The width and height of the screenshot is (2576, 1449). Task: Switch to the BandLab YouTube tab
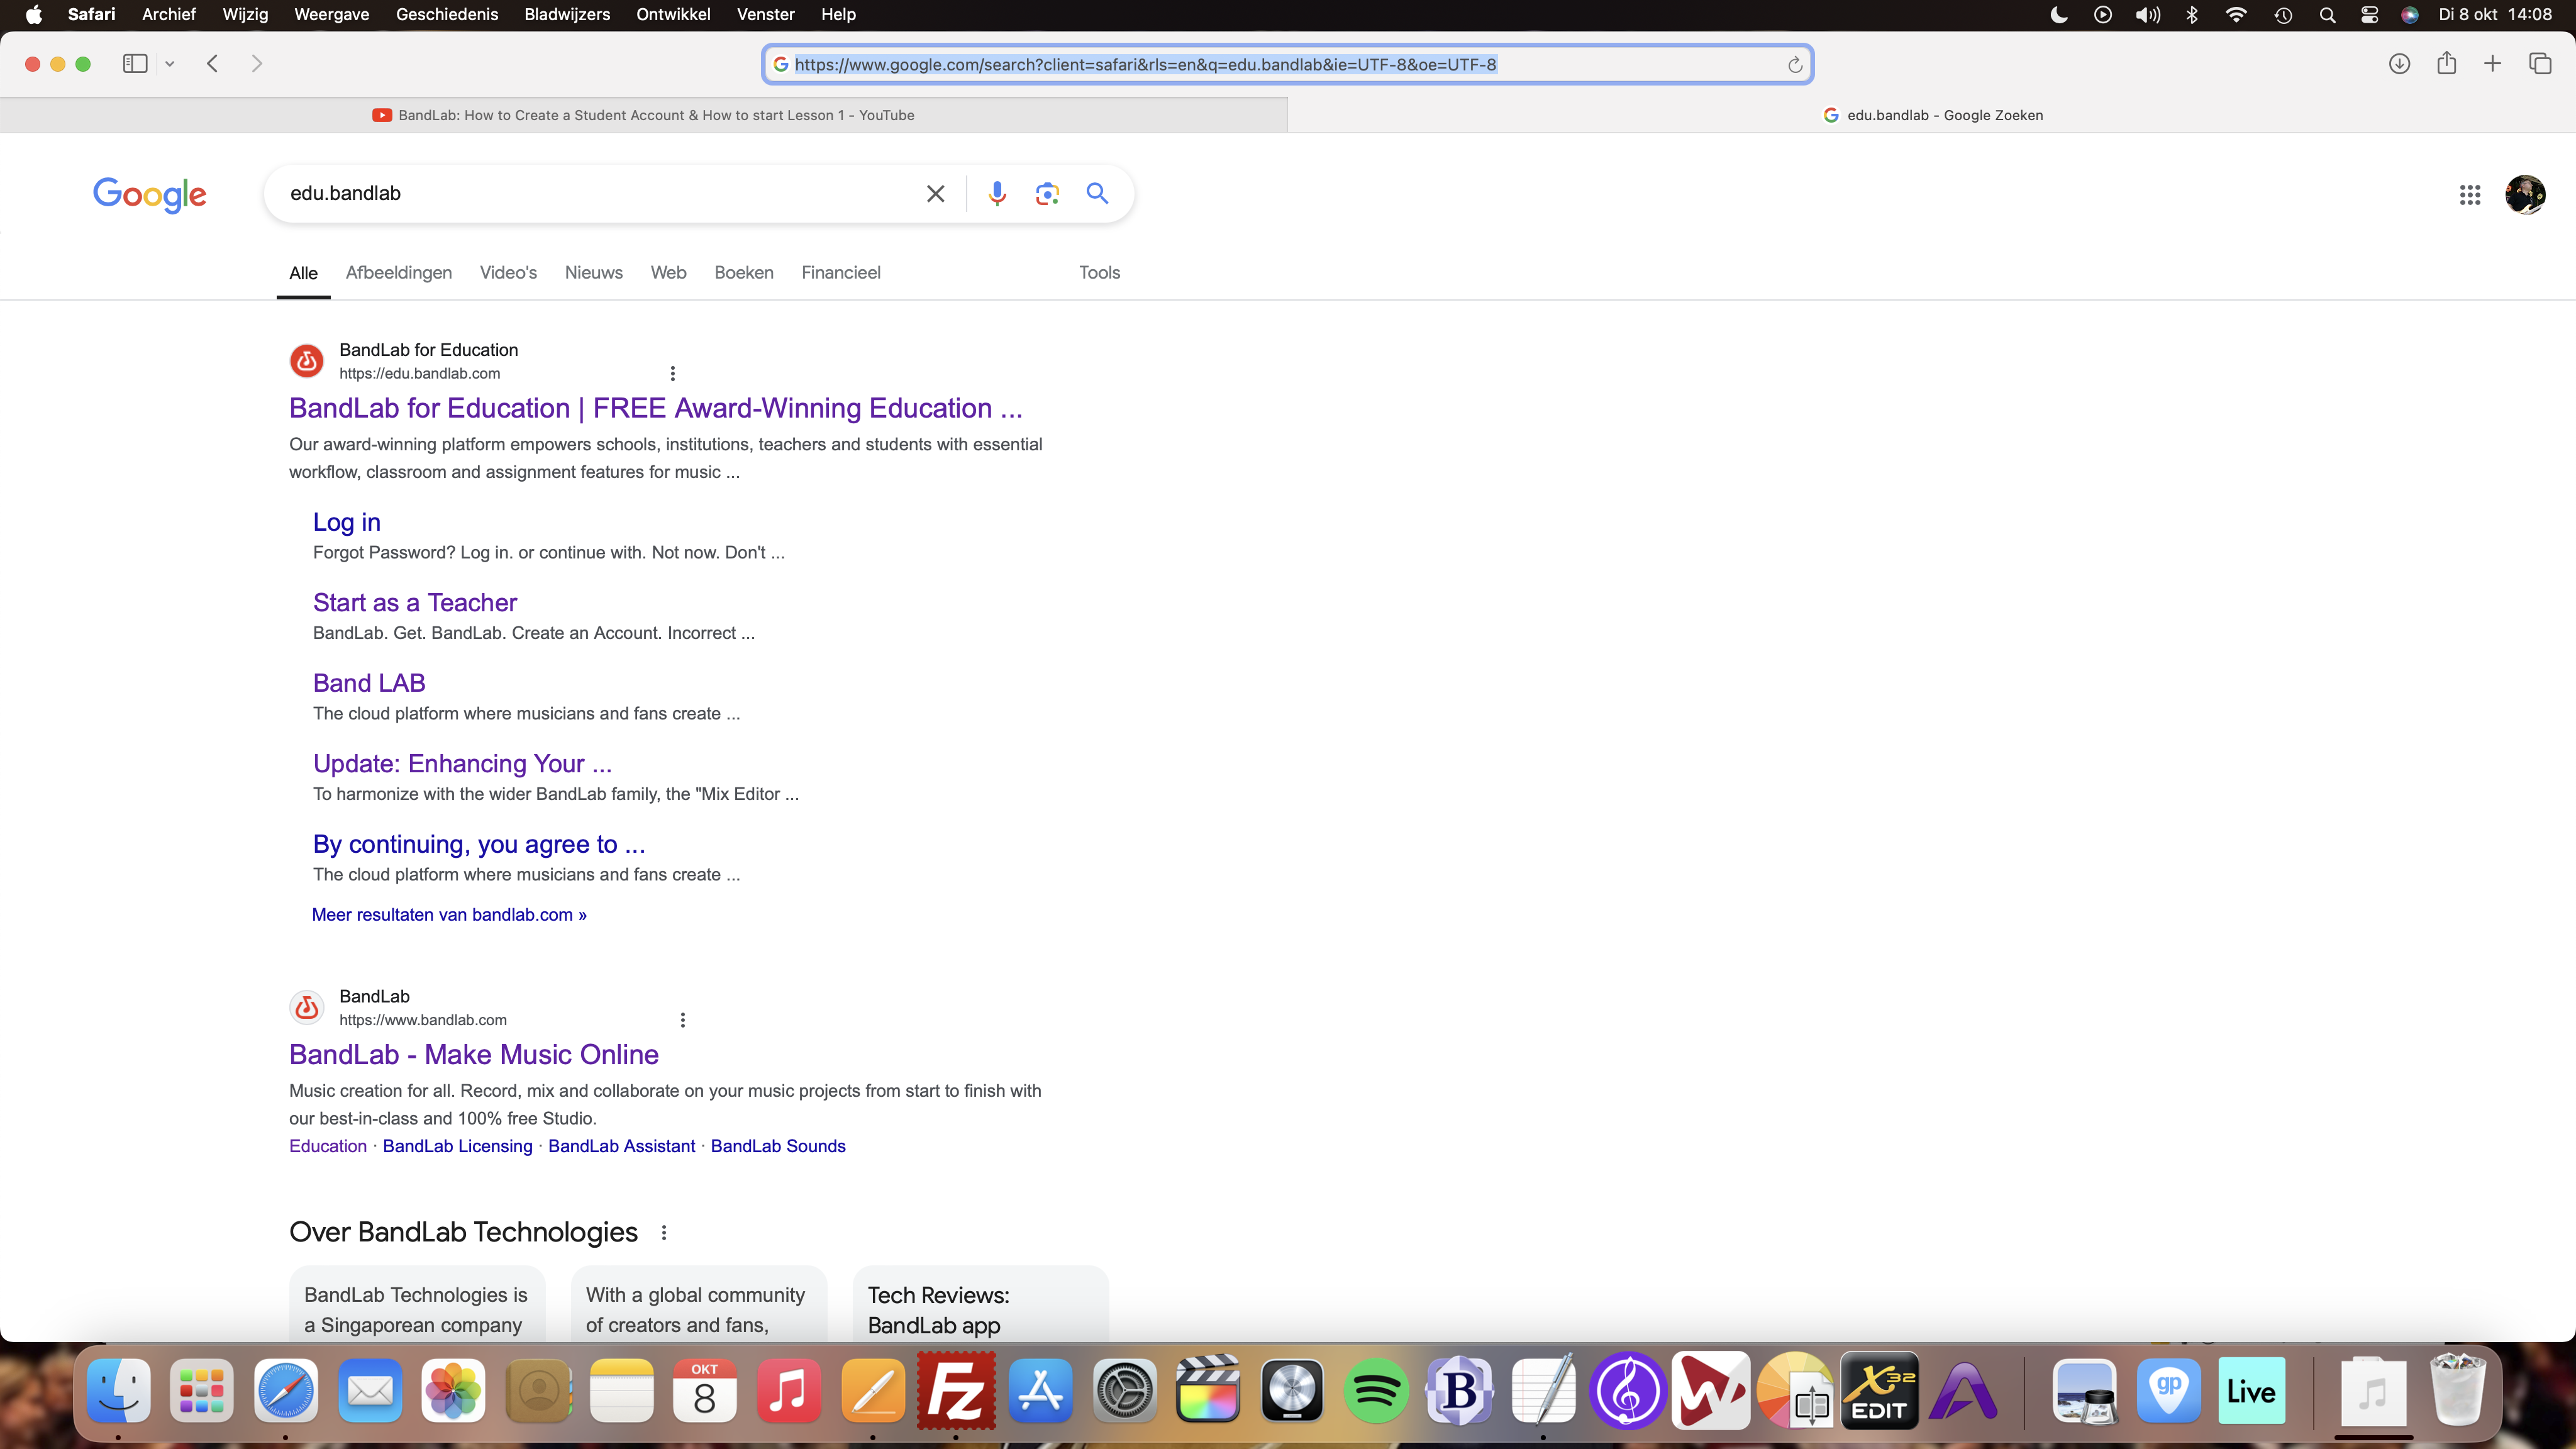(x=643, y=115)
